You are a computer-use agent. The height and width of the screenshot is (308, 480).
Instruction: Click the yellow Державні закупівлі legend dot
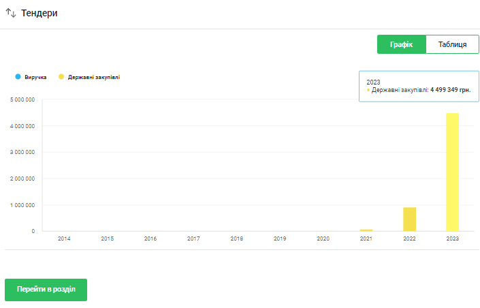click(x=61, y=77)
